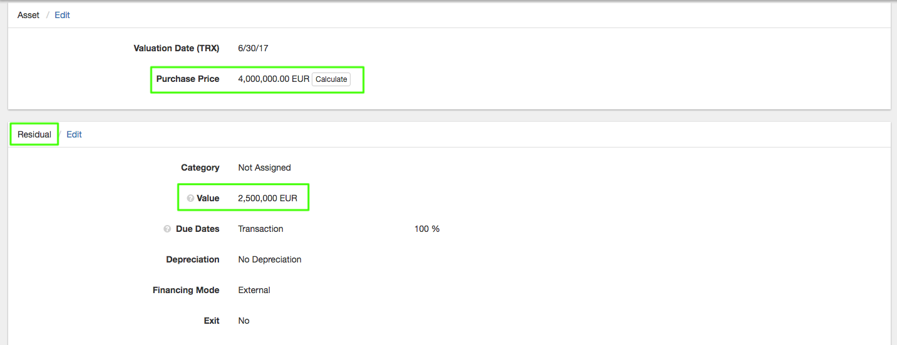
Task: Click the Not Assigned category value
Action: [x=264, y=167]
